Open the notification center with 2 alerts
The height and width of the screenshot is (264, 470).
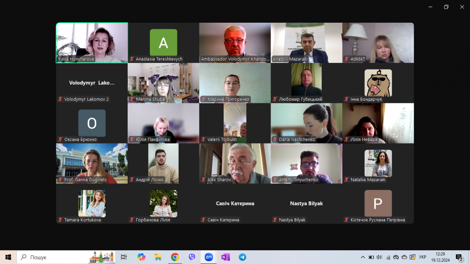click(459, 257)
